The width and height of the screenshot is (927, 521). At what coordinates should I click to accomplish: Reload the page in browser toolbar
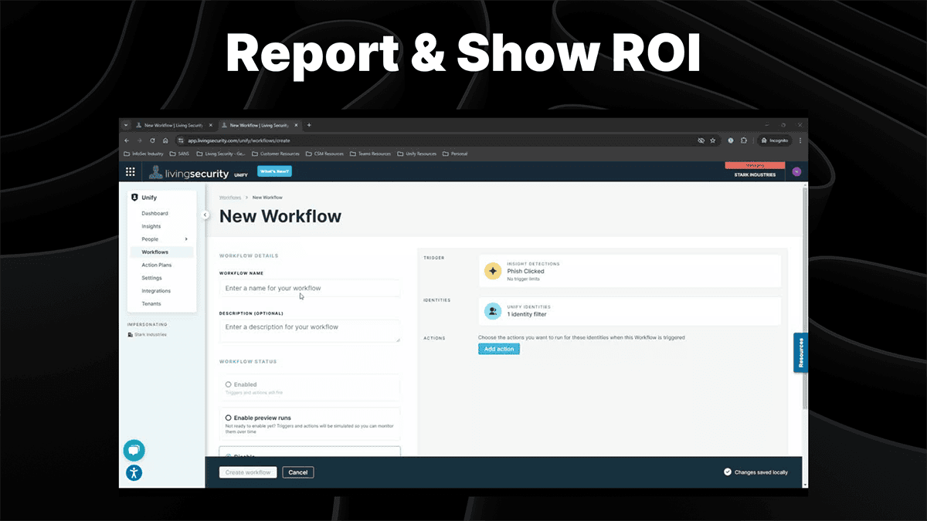point(153,140)
